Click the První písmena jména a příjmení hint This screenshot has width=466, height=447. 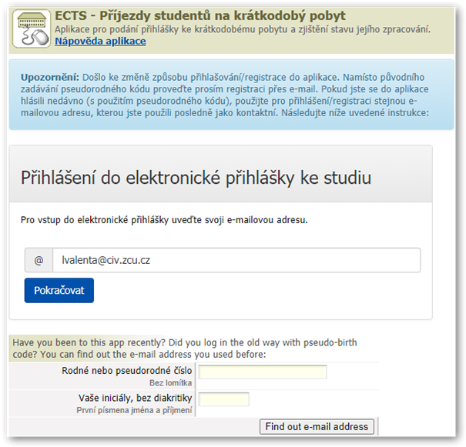[x=134, y=410]
